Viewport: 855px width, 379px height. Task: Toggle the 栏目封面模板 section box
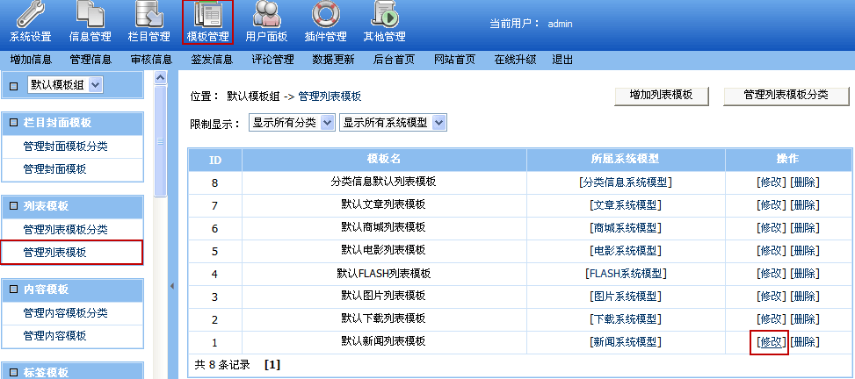(13, 123)
